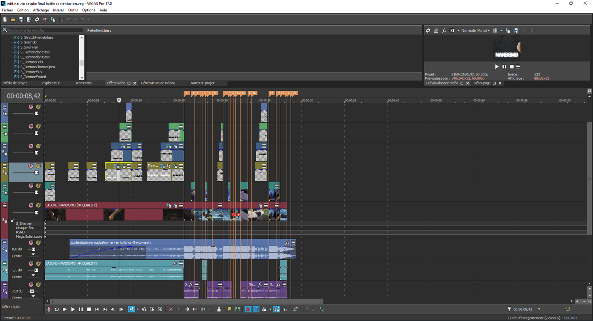Open track 9 pan dropdown arrow
Image resolution: width=593 pixels, height=321 pixels.
pyautogui.click(x=33, y=255)
